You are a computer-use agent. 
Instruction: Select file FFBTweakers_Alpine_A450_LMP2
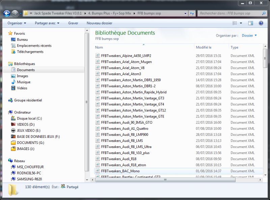(x=126, y=56)
